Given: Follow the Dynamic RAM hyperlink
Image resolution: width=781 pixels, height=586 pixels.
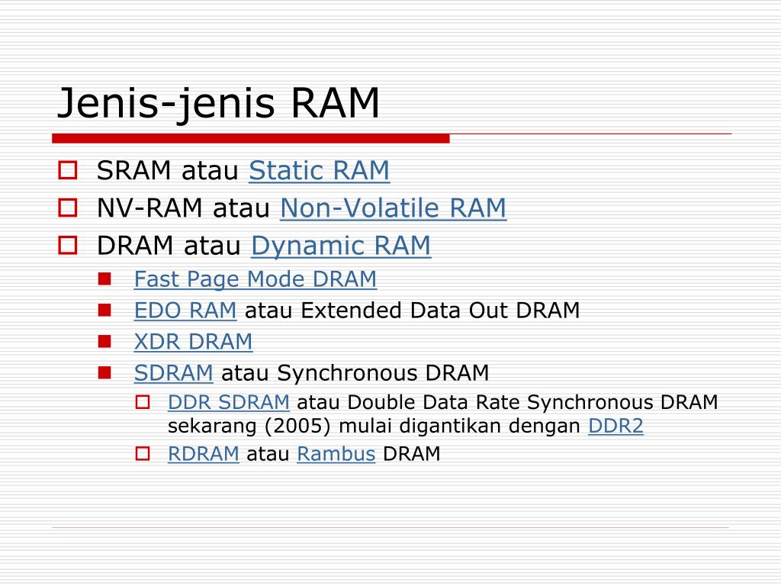Looking at the screenshot, I should [341, 246].
